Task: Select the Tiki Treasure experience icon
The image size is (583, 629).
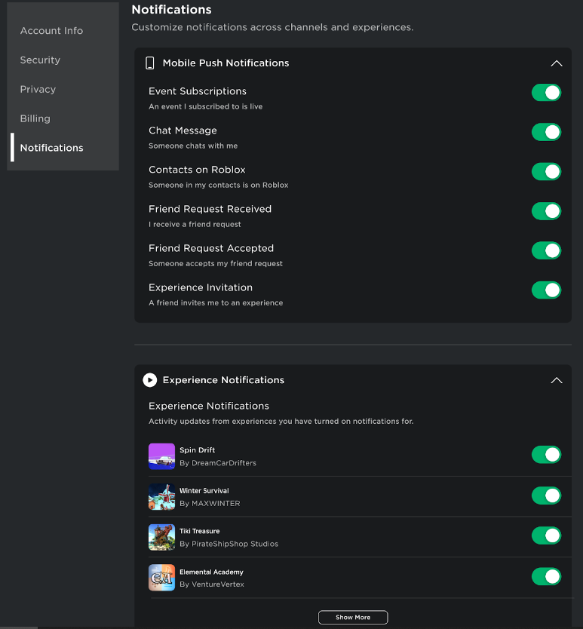Action: [161, 536]
